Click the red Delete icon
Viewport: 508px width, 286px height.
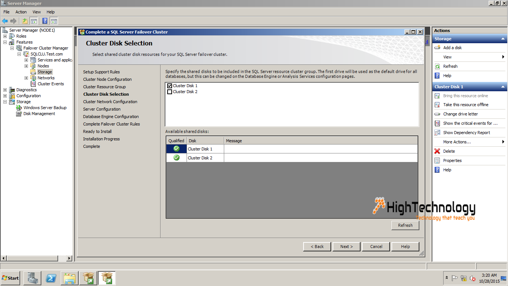tap(437, 151)
